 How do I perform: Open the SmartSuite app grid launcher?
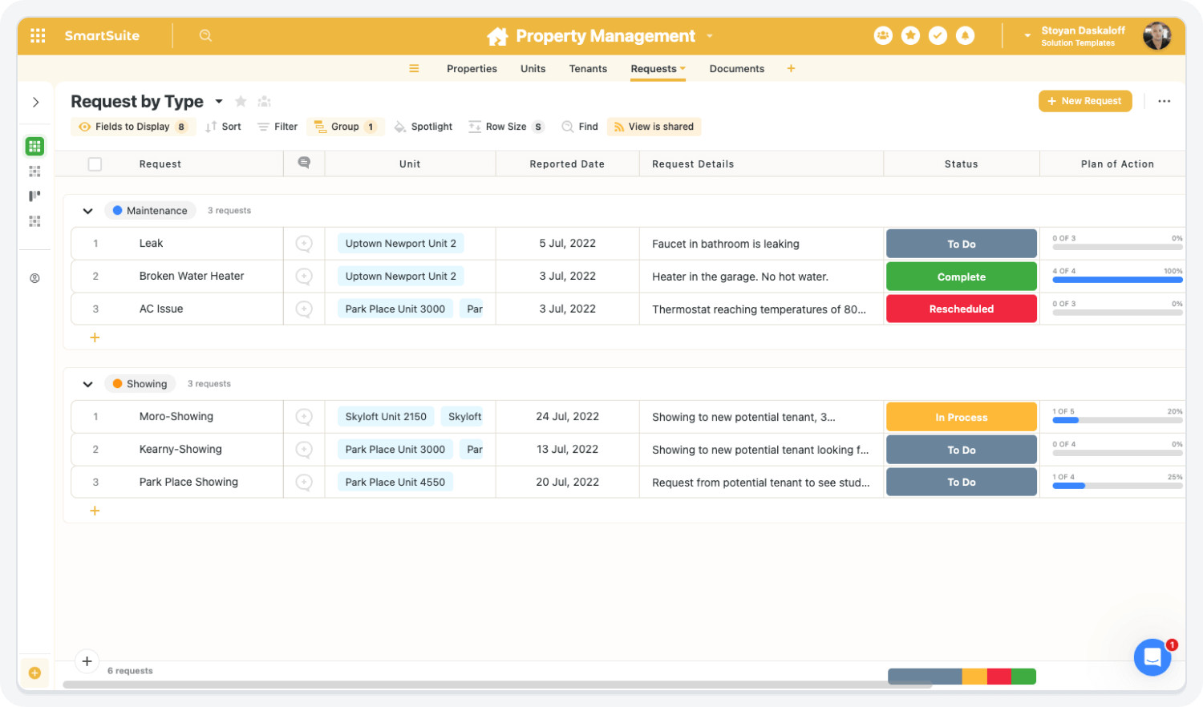tap(38, 35)
